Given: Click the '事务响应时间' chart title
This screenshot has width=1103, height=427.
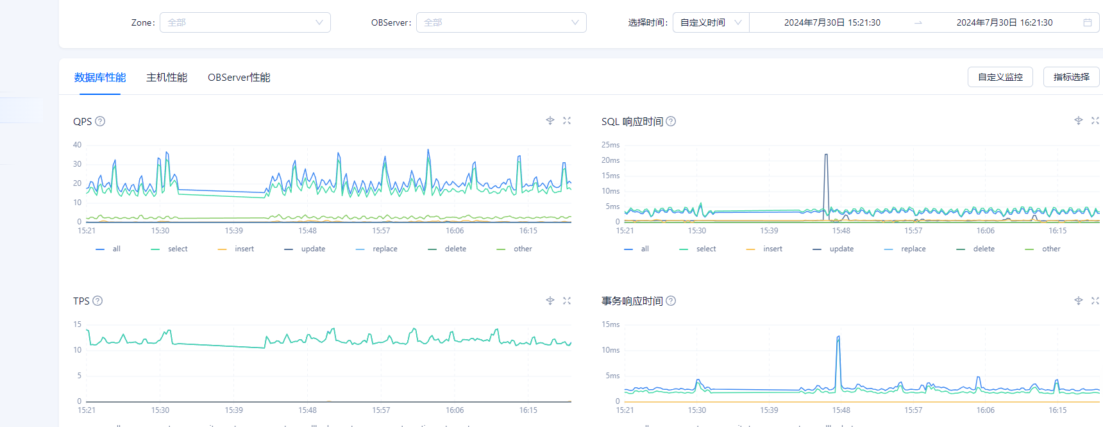Looking at the screenshot, I should point(632,301).
